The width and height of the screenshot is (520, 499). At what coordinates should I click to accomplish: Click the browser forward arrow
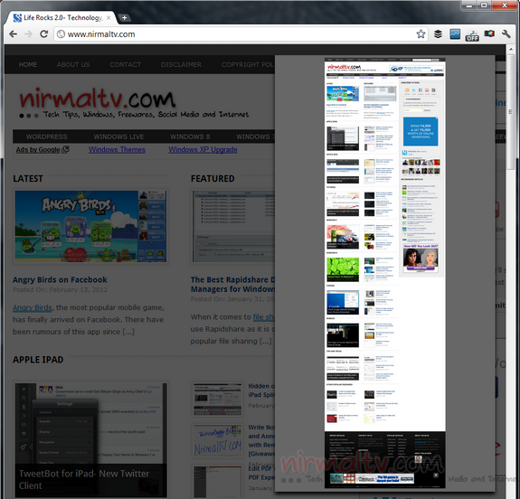[29, 33]
